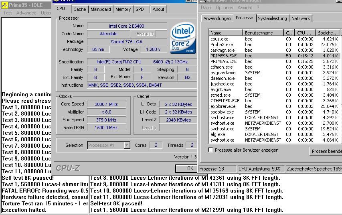
Task: Click the Code Name field 'Allendale'
Action: [108, 34]
